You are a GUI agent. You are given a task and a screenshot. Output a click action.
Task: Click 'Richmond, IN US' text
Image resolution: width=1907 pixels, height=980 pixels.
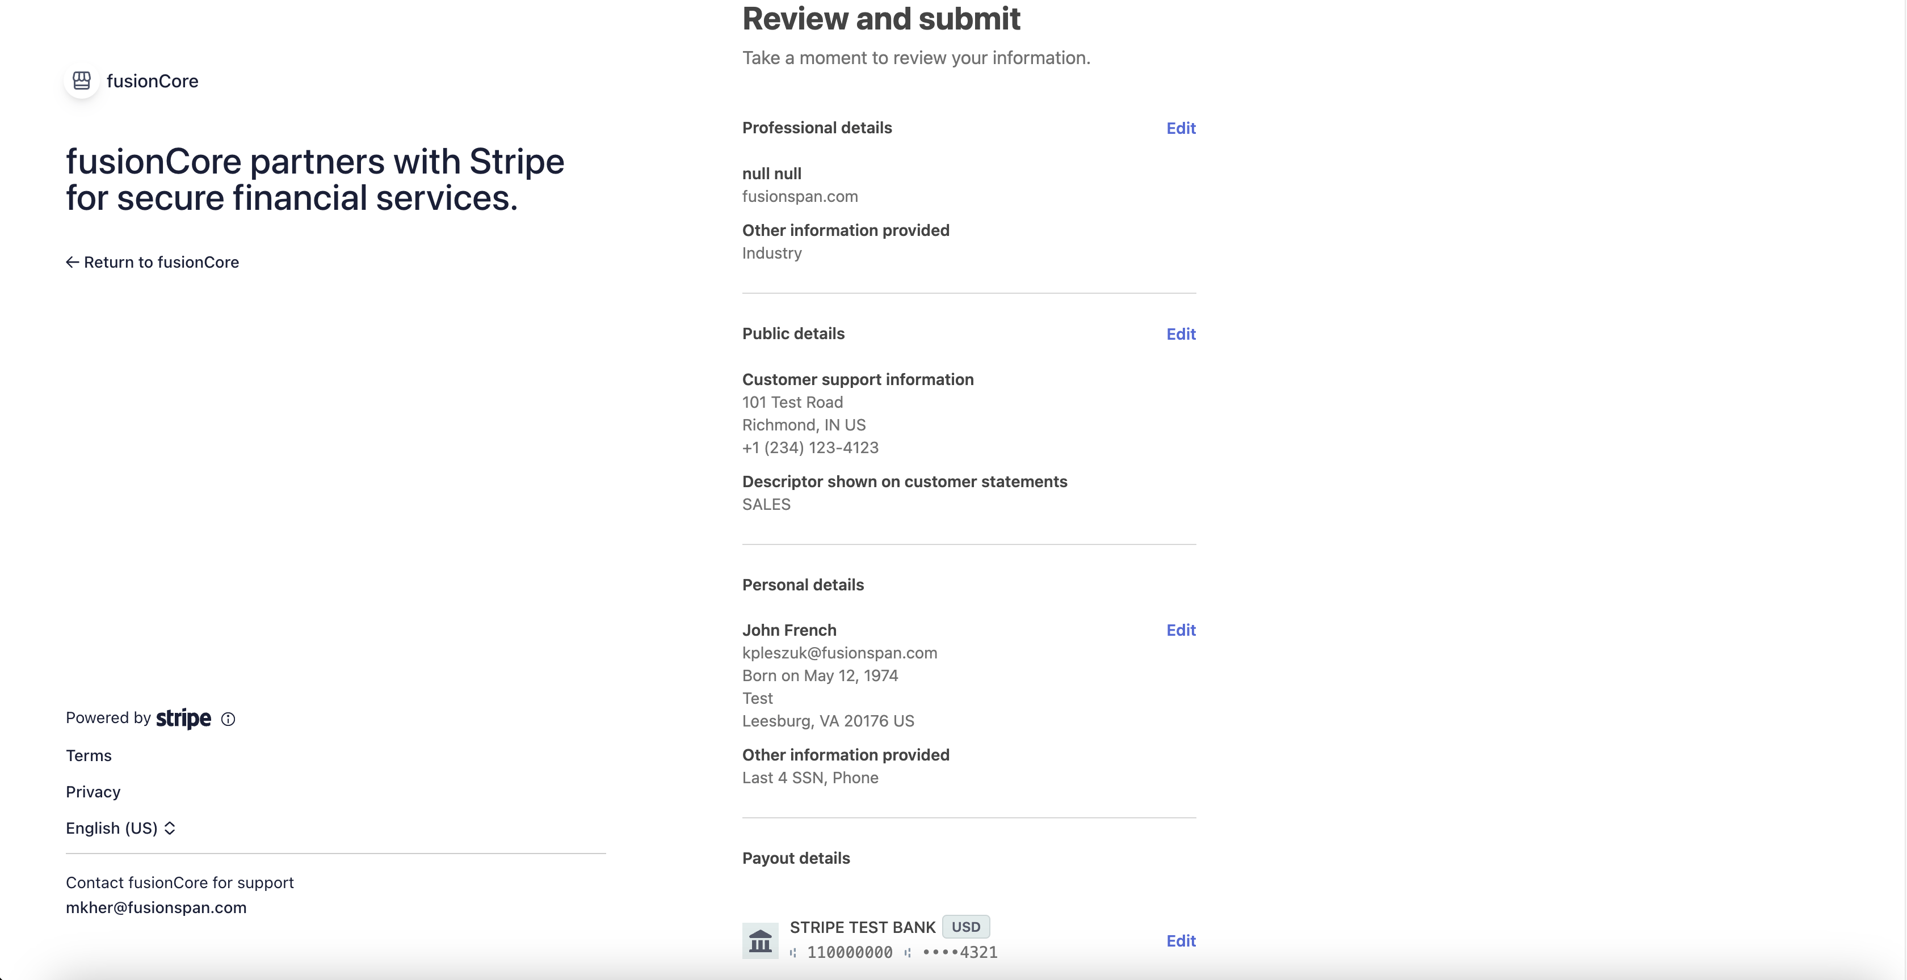click(804, 425)
